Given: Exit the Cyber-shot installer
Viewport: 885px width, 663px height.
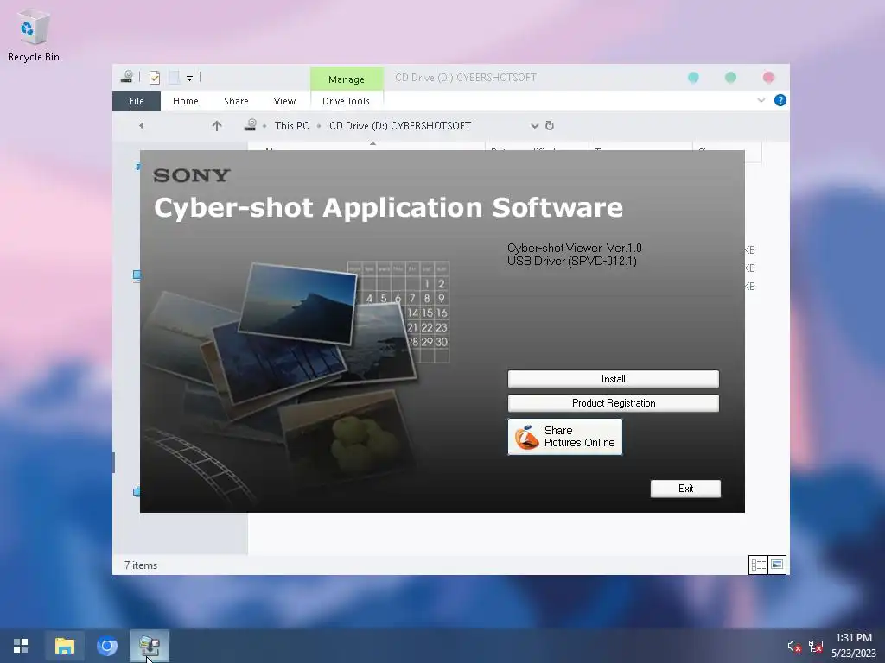Looking at the screenshot, I should point(685,489).
